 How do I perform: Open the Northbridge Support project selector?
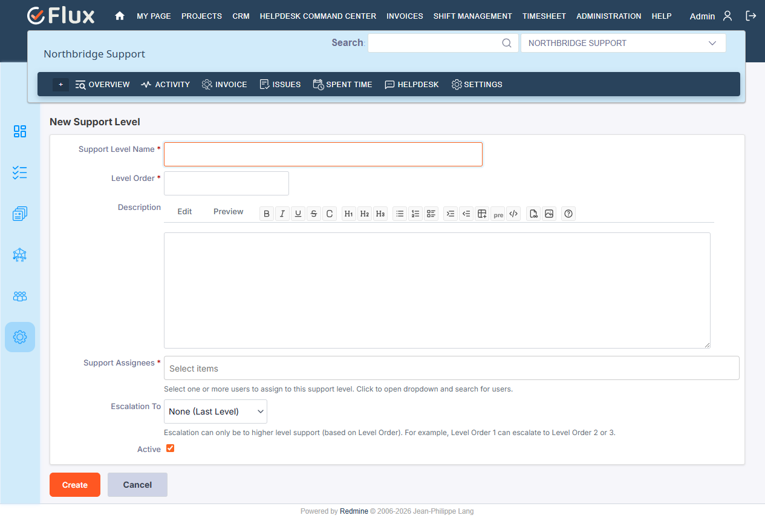tap(623, 43)
